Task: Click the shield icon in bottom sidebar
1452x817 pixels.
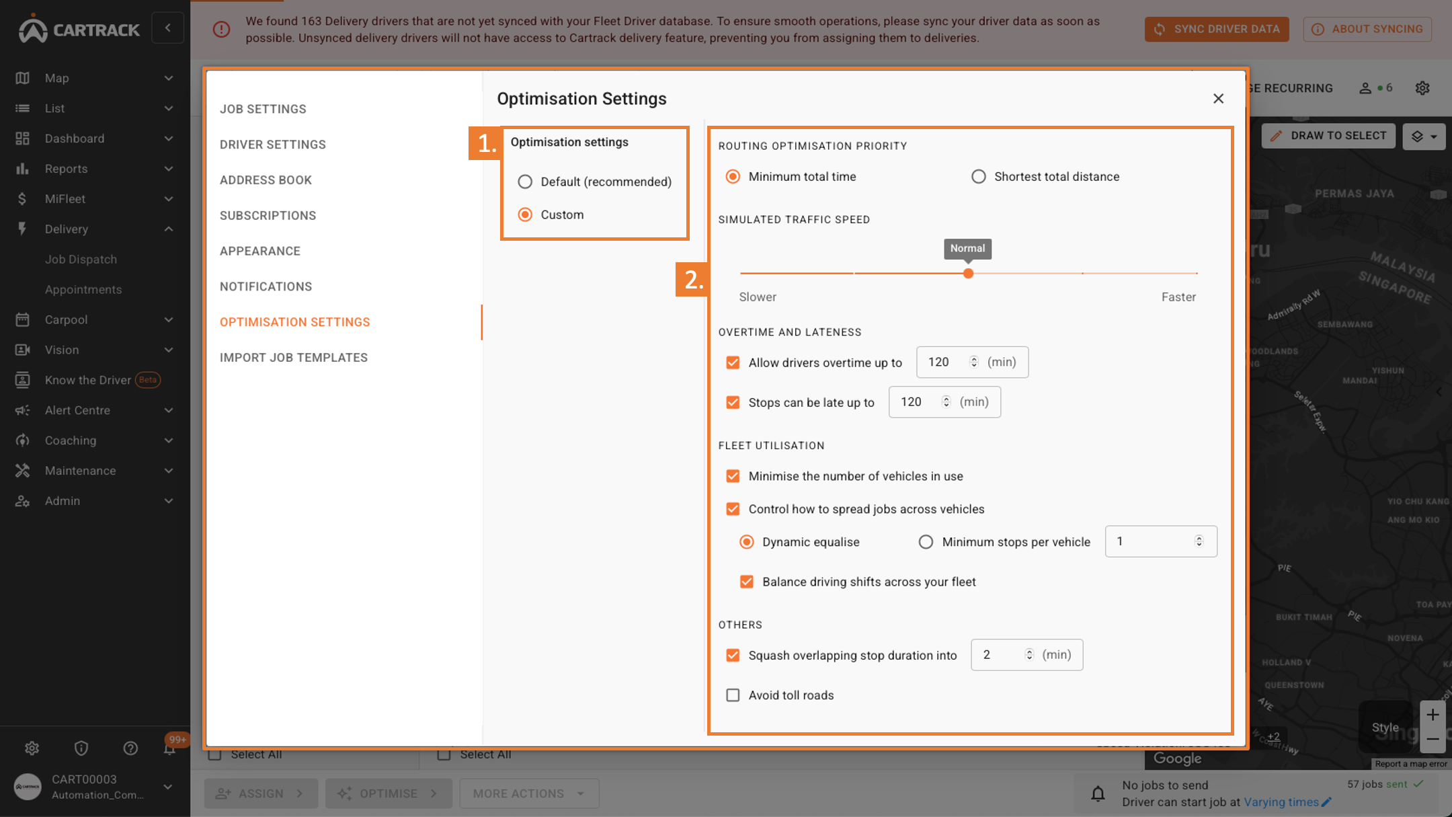Action: point(81,748)
